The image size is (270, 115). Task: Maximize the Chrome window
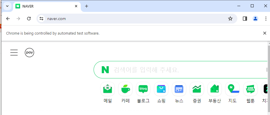pyautogui.click(x=252, y=6)
